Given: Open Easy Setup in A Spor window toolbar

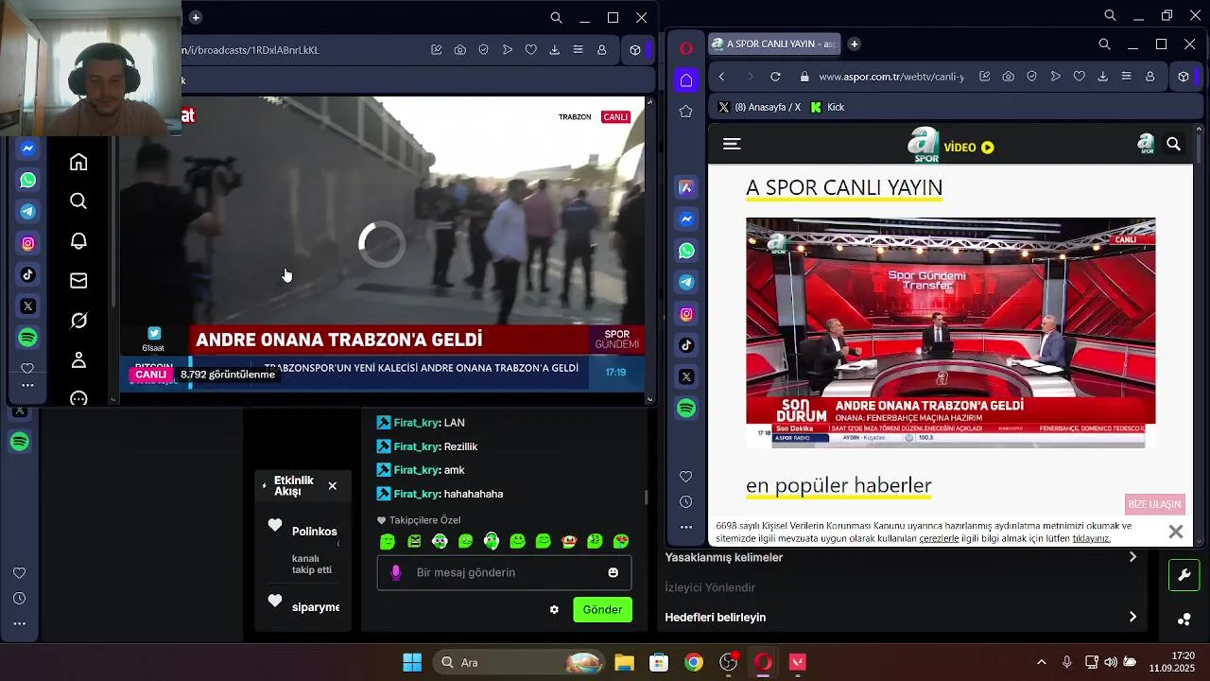Looking at the screenshot, I should click(x=1127, y=77).
